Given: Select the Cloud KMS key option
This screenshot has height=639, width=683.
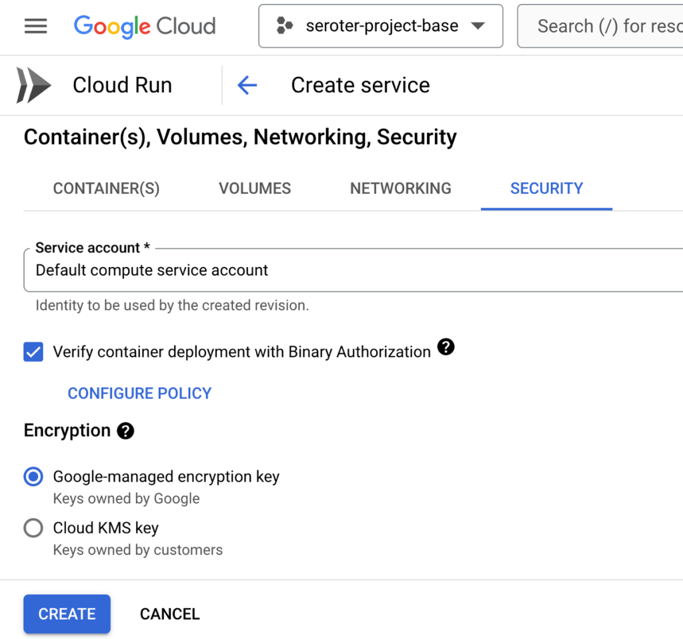Looking at the screenshot, I should tap(33, 528).
